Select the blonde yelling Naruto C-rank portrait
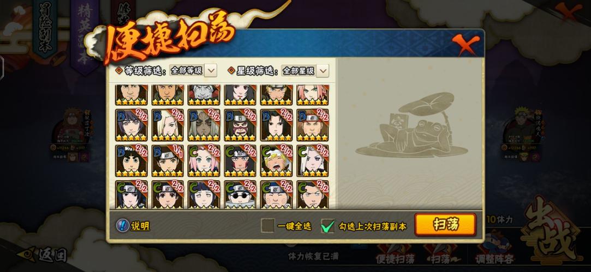Screen dimensions: 591x272 point(276,161)
